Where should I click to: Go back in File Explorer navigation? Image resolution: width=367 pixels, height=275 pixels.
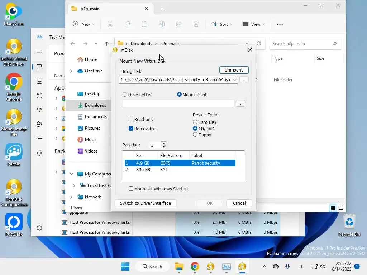(x=73, y=44)
